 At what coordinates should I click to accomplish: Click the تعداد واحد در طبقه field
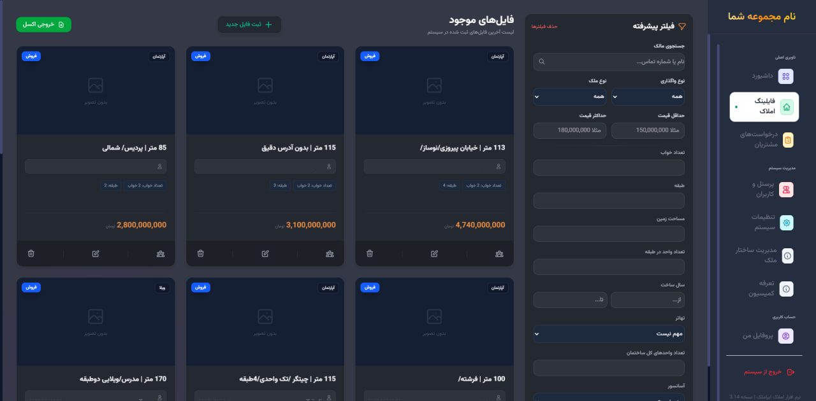[x=609, y=267]
